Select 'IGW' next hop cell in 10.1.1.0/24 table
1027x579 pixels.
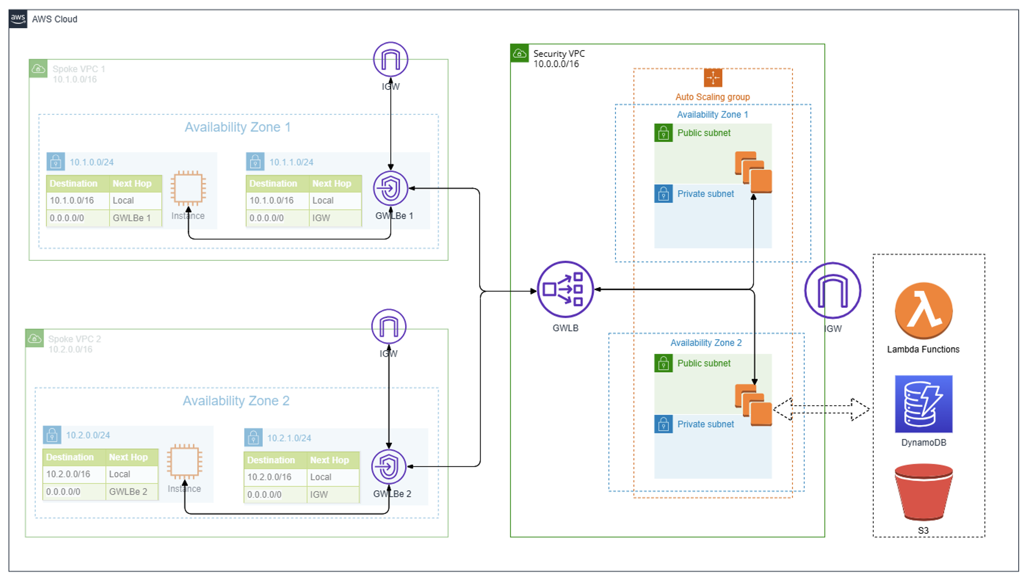point(335,218)
